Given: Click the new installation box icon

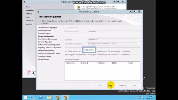Looking at the screenshot, I should tap(78, 7).
